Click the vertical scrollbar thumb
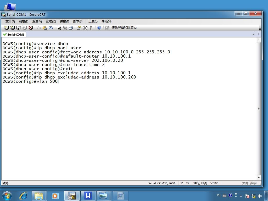Image resolution: width=268 pixels, height=201 pixels. (x=259, y=109)
